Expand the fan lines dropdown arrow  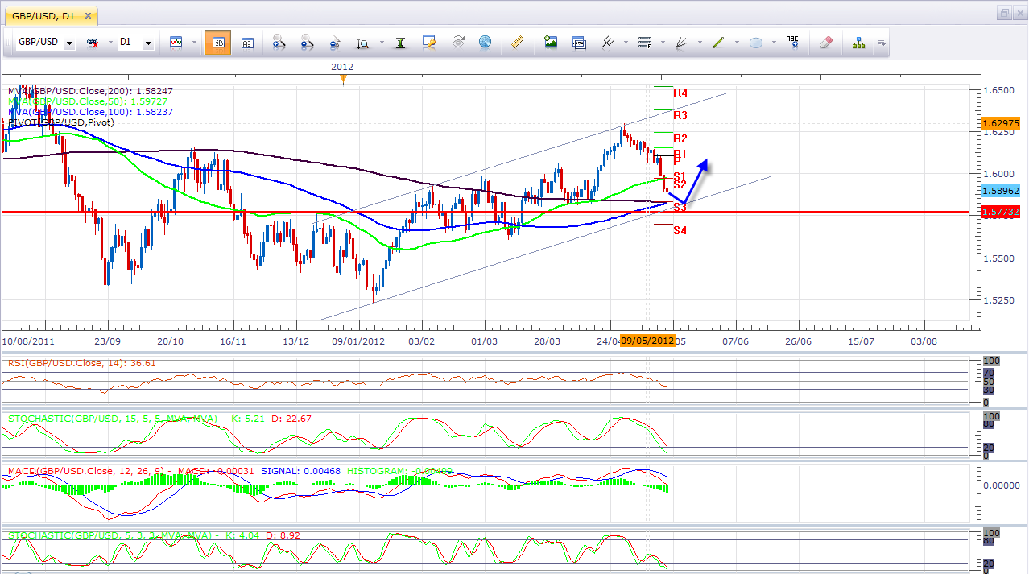699,43
